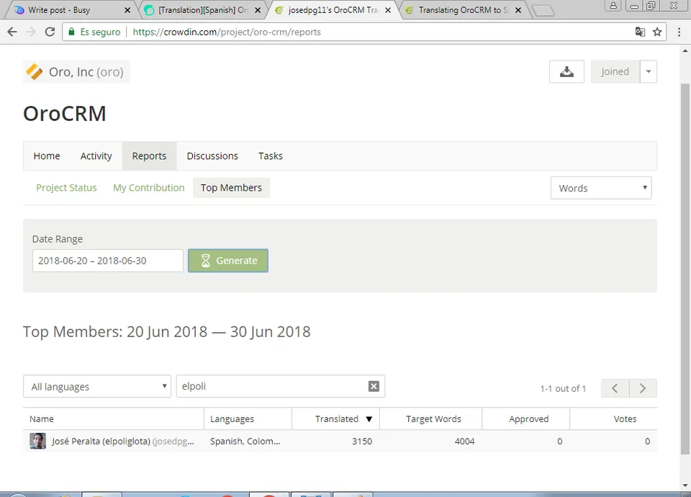Click the browser address bar URL
The image size is (691, 497).
tap(227, 32)
